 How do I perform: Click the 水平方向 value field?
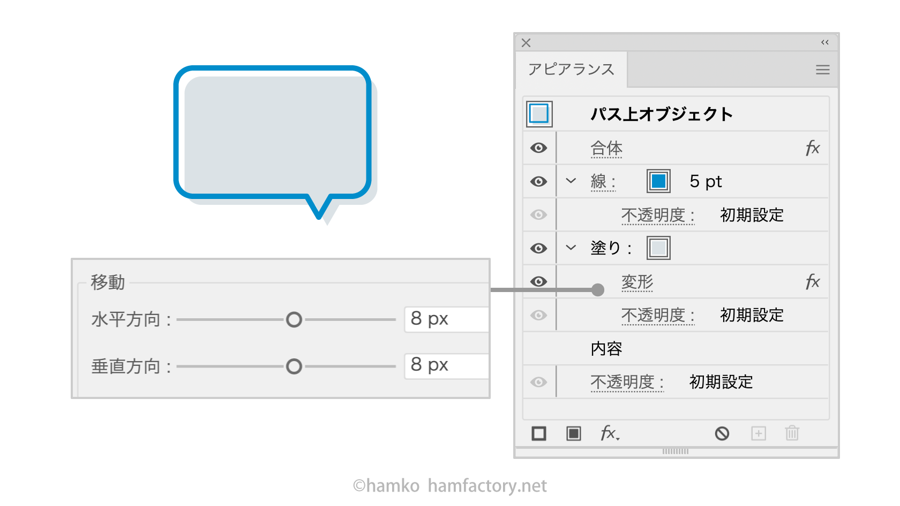pos(447,319)
